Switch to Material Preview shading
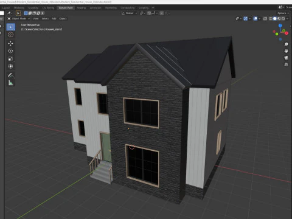Screen dimensions: 292x219 coord(279,18)
